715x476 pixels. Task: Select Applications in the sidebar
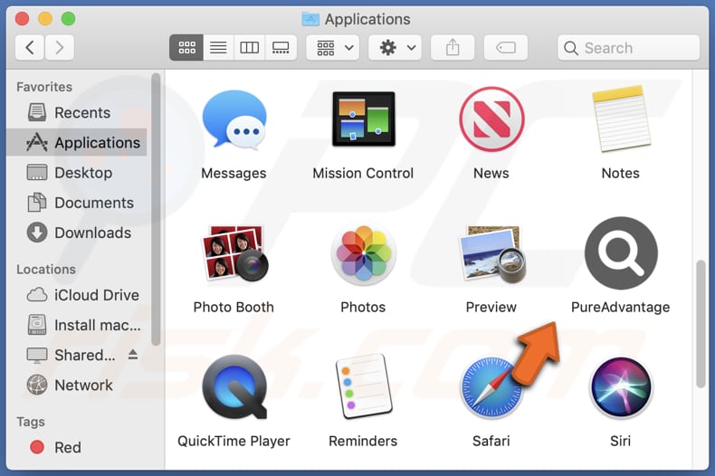point(77,143)
